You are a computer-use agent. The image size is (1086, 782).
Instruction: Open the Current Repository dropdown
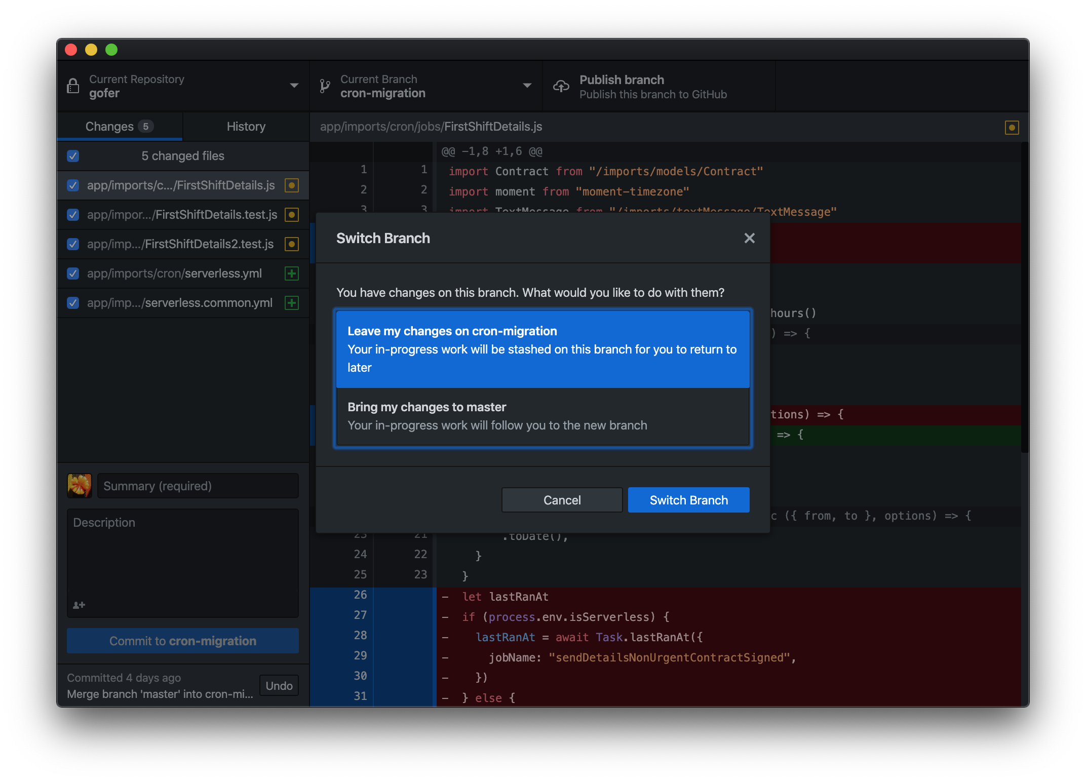click(x=294, y=86)
